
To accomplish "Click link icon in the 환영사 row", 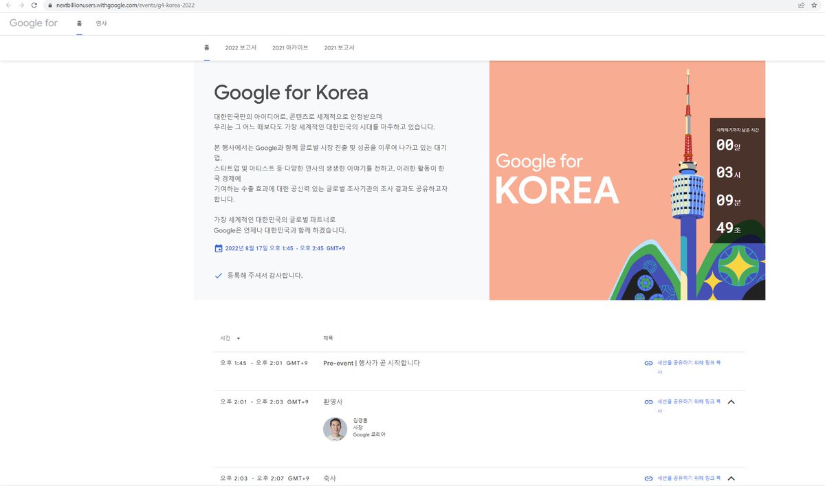I will coord(648,401).
